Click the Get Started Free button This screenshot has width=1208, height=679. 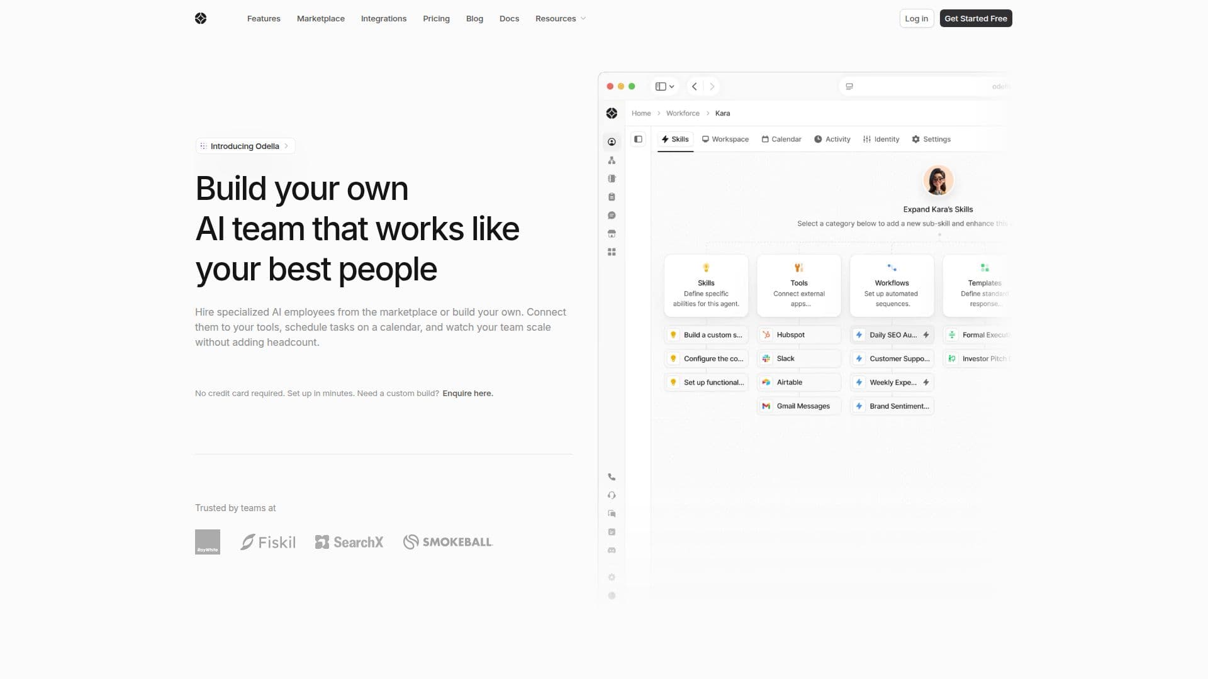click(976, 18)
